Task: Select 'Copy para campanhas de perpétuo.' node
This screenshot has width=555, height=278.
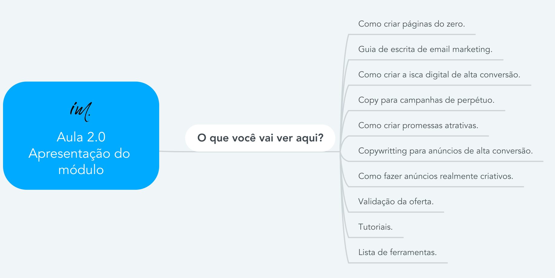Action: click(426, 100)
